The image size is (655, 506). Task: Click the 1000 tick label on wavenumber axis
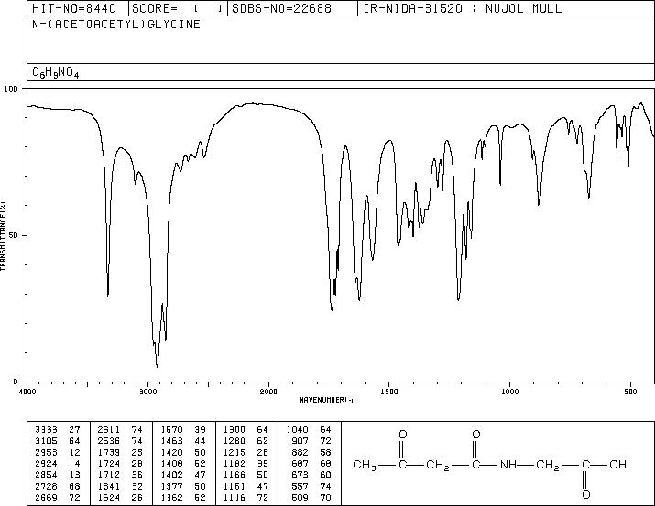click(509, 392)
